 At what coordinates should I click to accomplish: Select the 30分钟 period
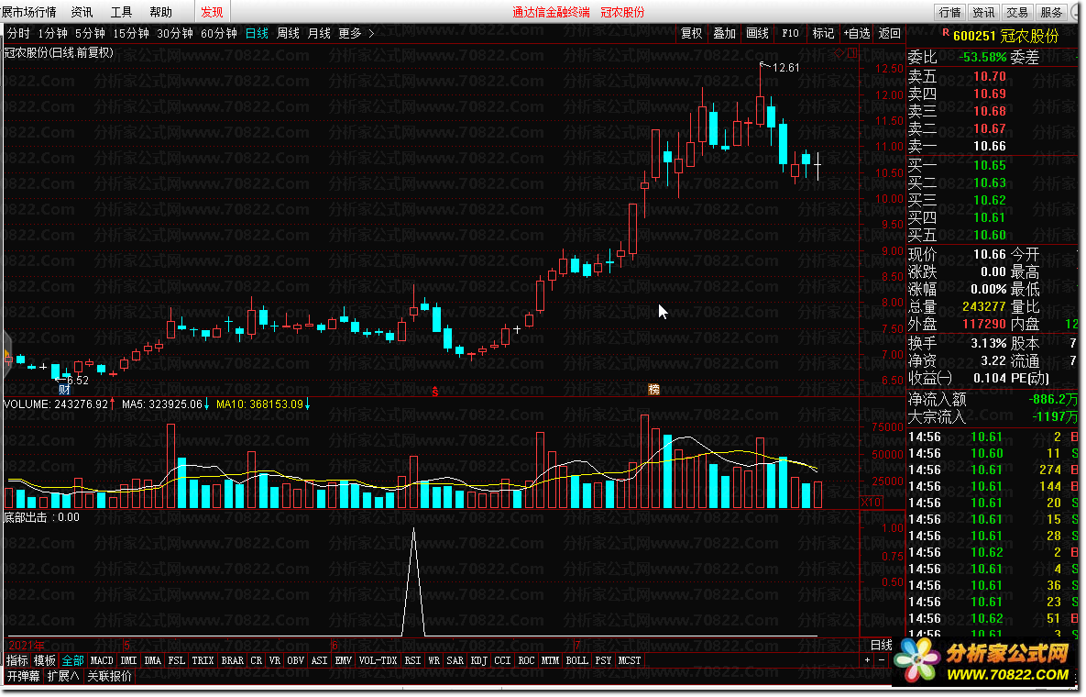coord(174,33)
